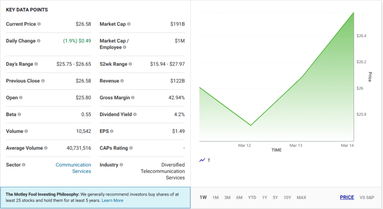
Task: Click info icon beside Industry
Action: (x=122, y=165)
